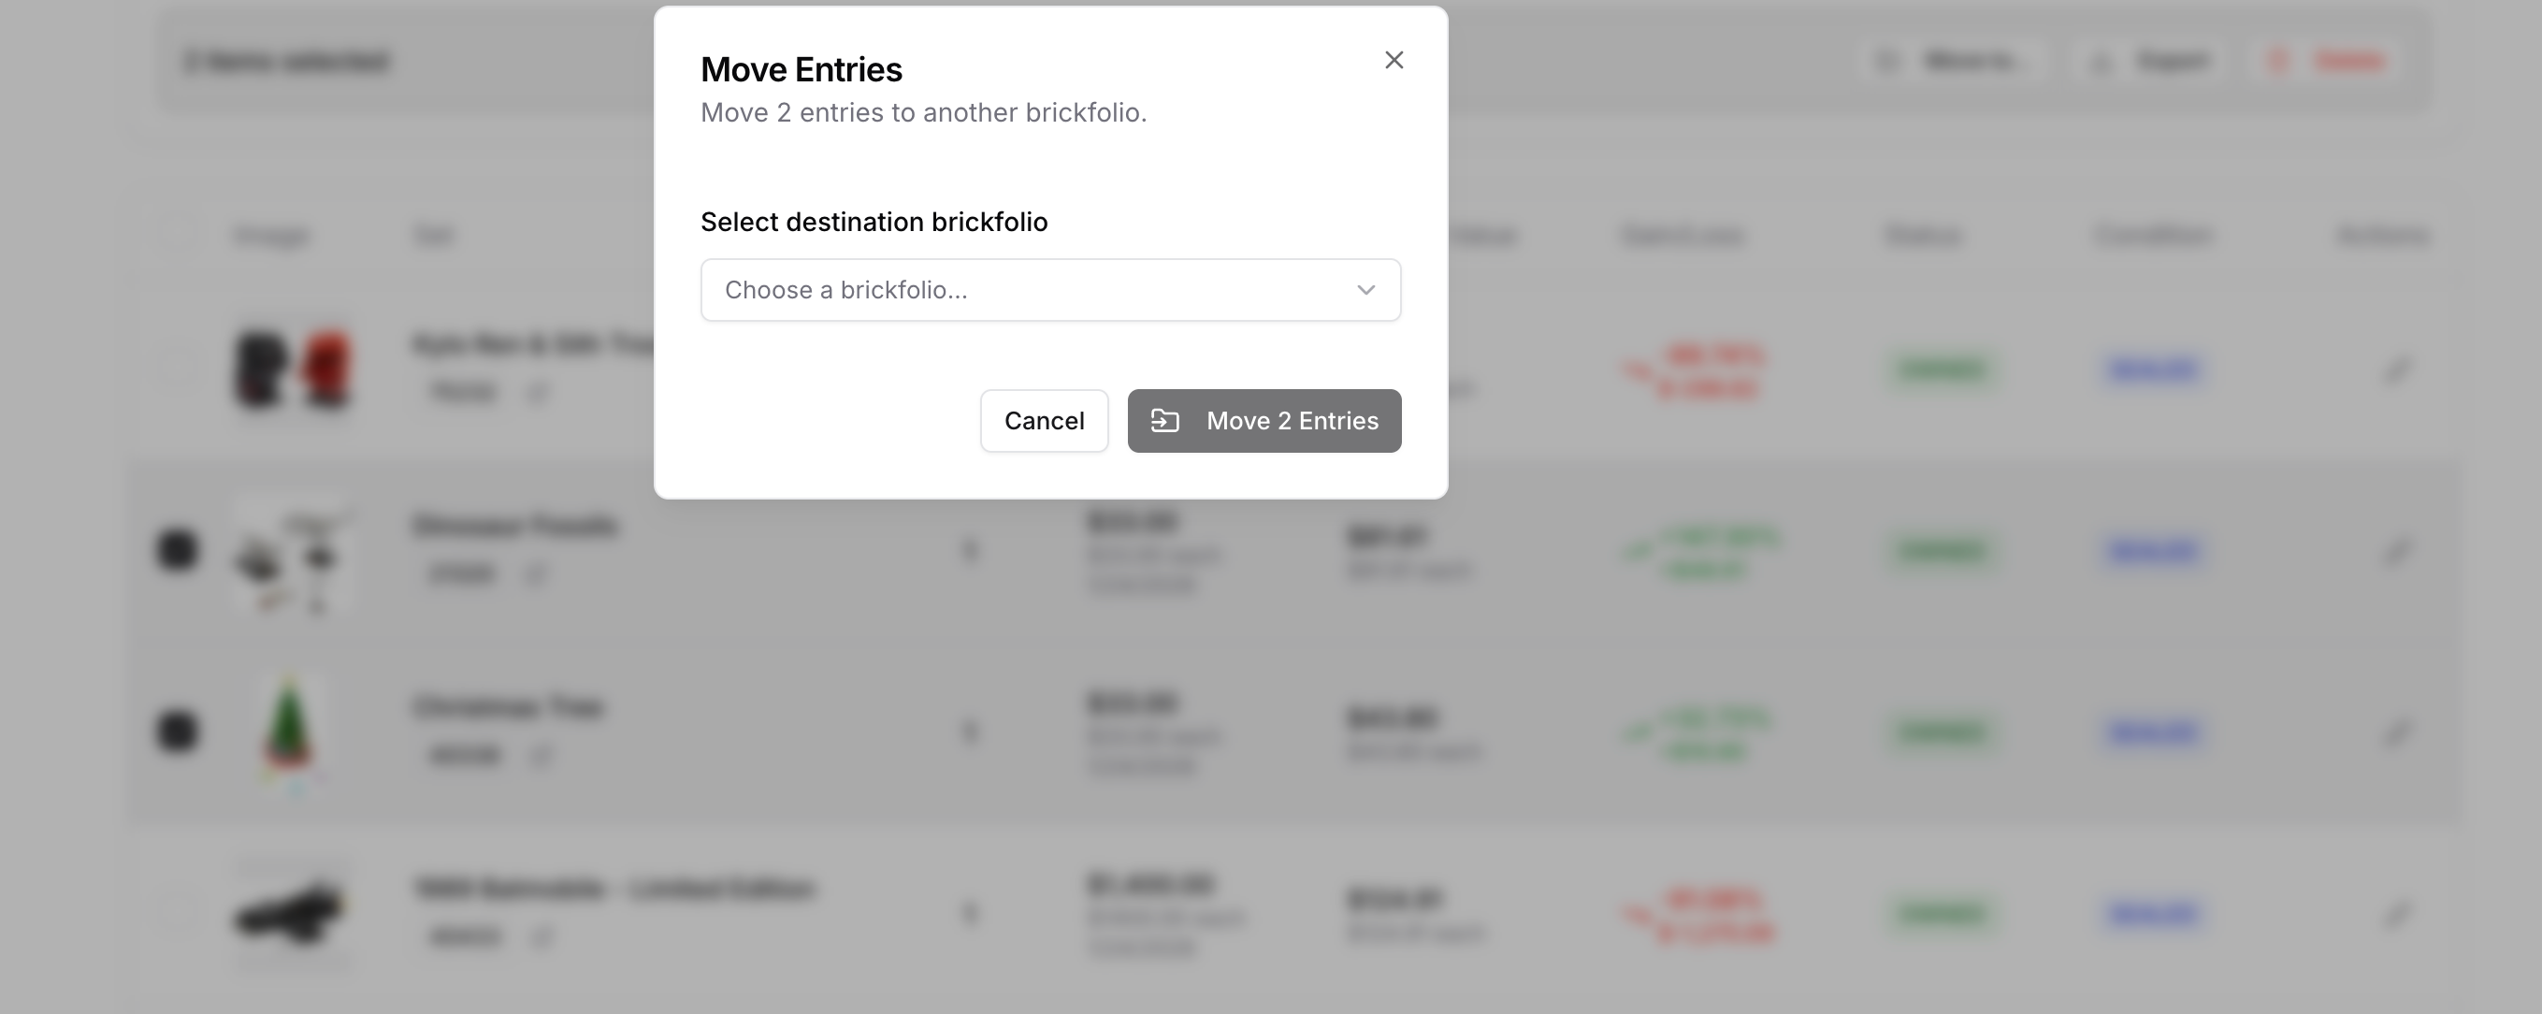This screenshot has width=2542, height=1014.
Task: Tick the 1989 Batmobile row checkbox
Action: point(178,911)
